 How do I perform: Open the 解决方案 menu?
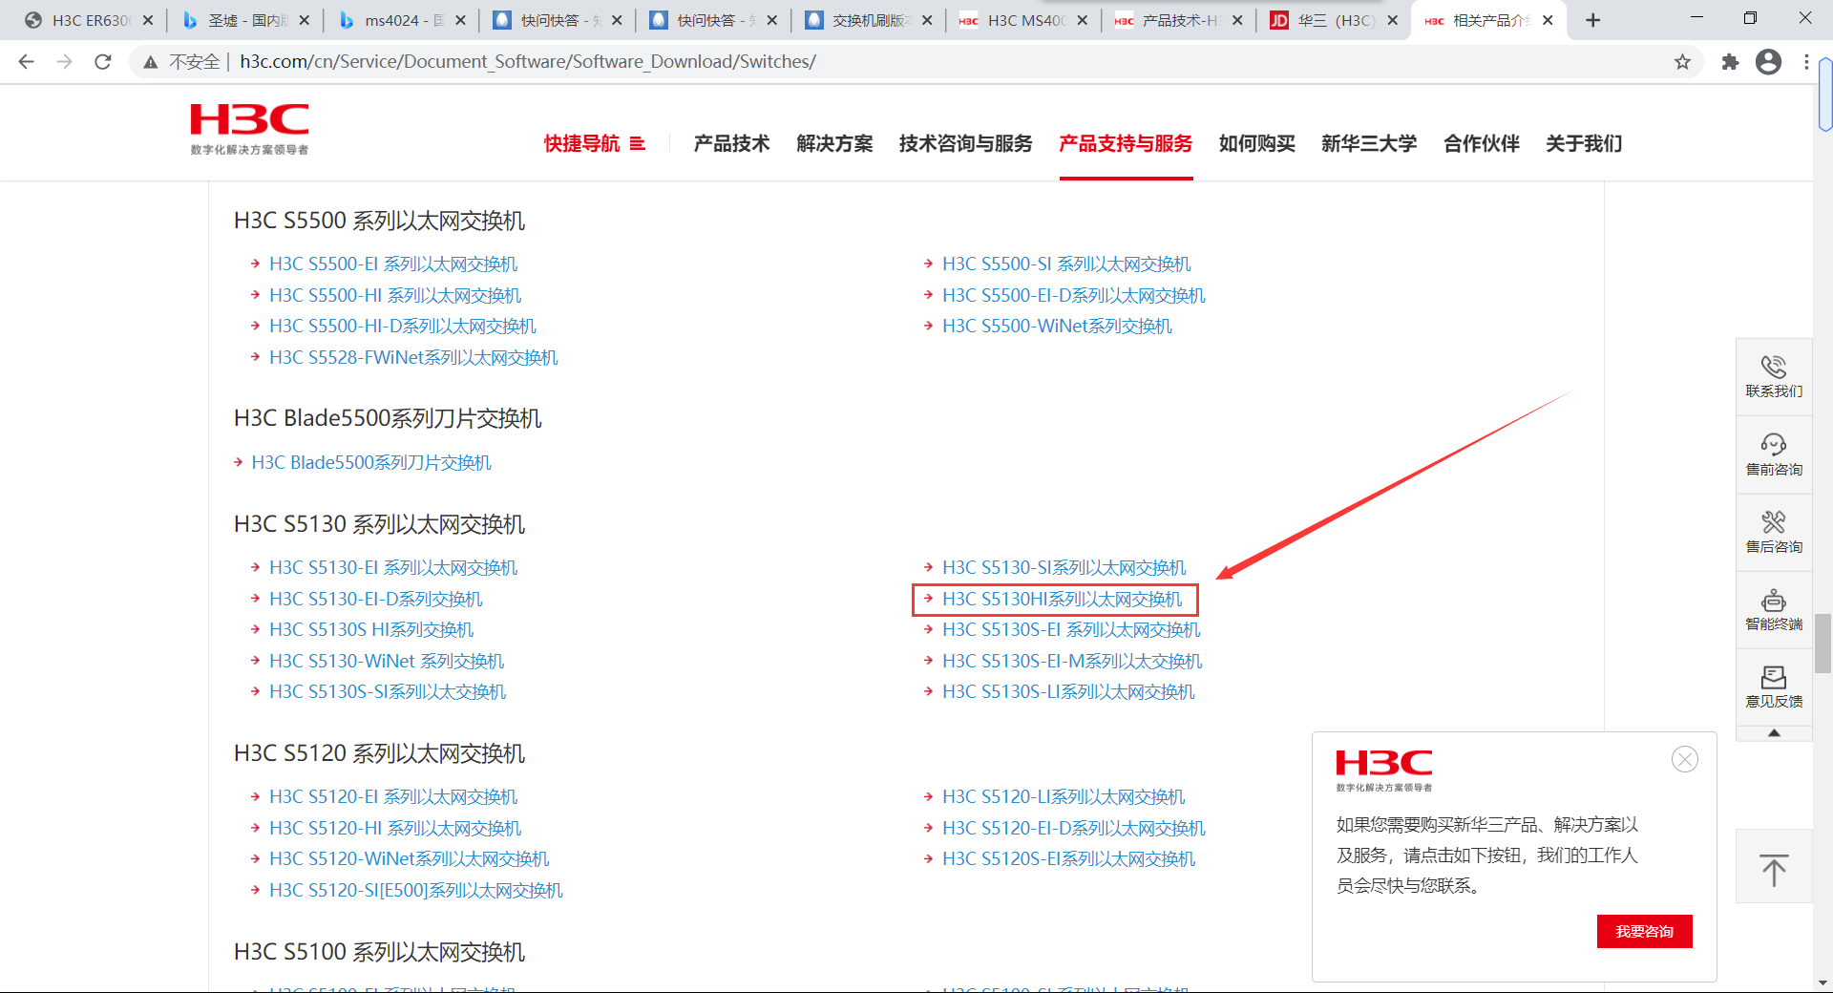pos(834,143)
